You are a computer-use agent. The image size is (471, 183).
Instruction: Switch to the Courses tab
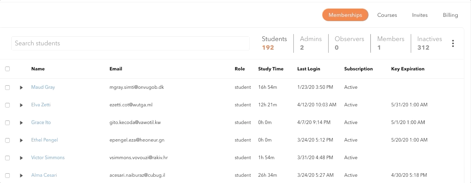tap(387, 15)
